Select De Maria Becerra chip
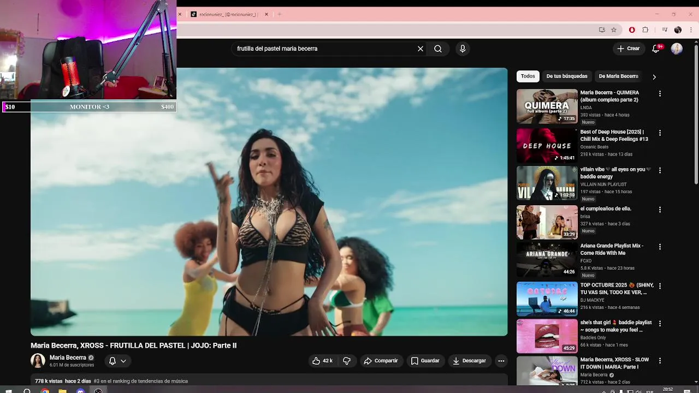This screenshot has width=699, height=393. point(618,76)
